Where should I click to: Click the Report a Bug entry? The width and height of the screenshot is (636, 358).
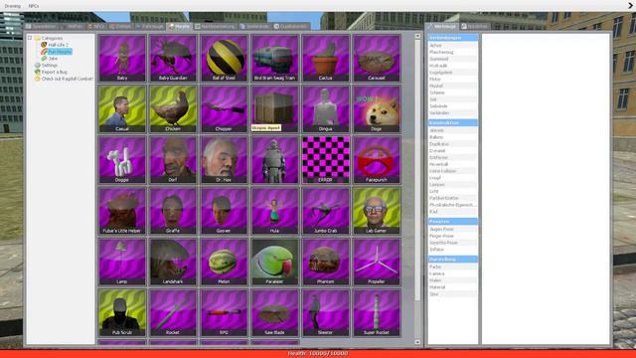(x=55, y=72)
